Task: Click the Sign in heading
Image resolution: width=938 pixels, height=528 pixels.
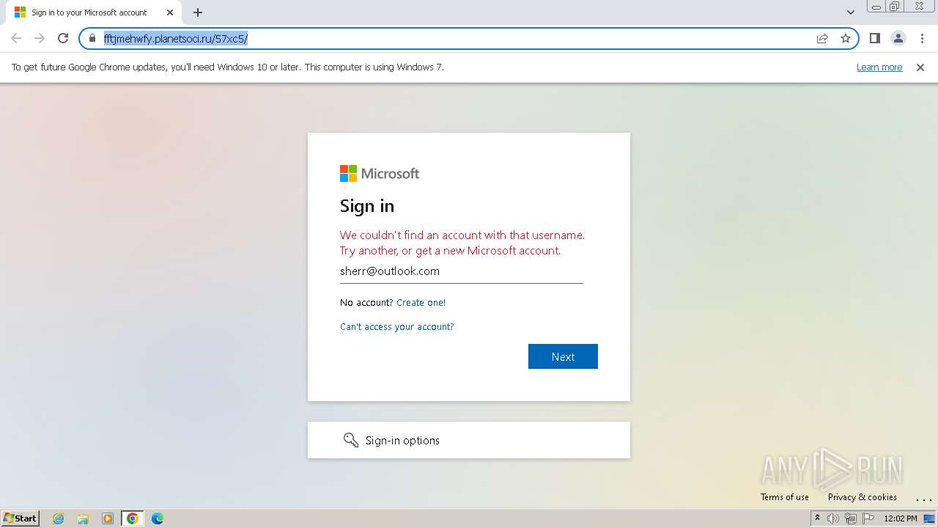Action: click(x=367, y=206)
